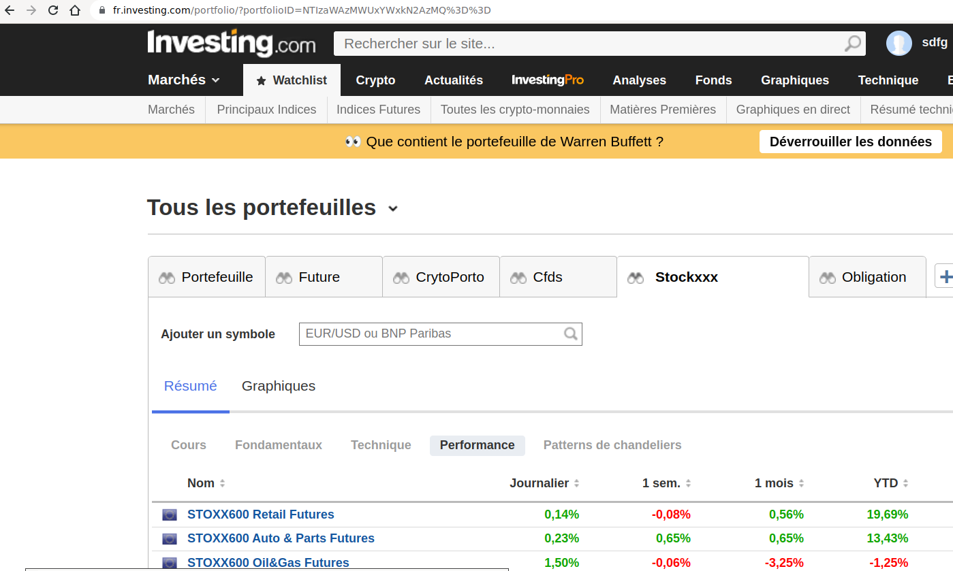Open the Tous les portefeuilles dropdown
Image resolution: width=953 pixels, height=571 pixels.
pos(392,209)
